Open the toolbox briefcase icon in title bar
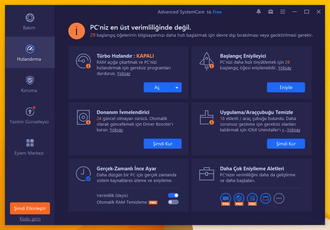 (271, 12)
